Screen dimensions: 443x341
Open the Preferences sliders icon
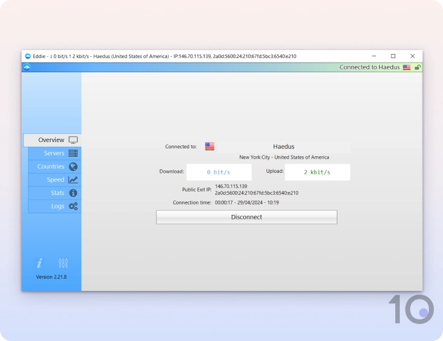(x=63, y=263)
